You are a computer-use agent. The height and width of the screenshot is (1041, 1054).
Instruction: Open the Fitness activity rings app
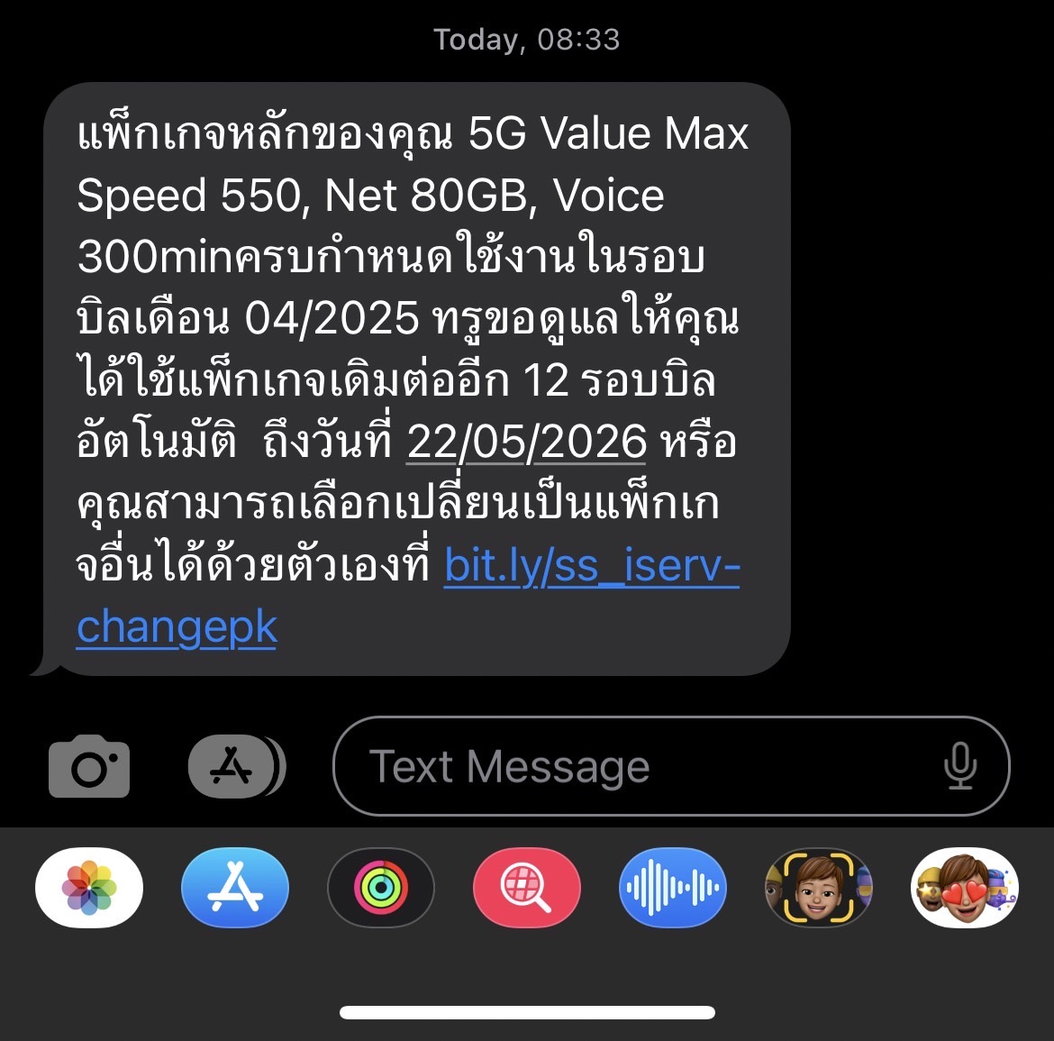380,888
